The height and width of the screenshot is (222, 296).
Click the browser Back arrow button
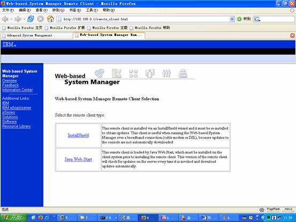5,19
